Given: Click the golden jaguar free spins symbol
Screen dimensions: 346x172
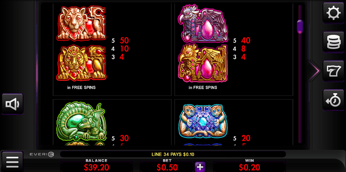Looking at the screenshot, I should [82, 63].
